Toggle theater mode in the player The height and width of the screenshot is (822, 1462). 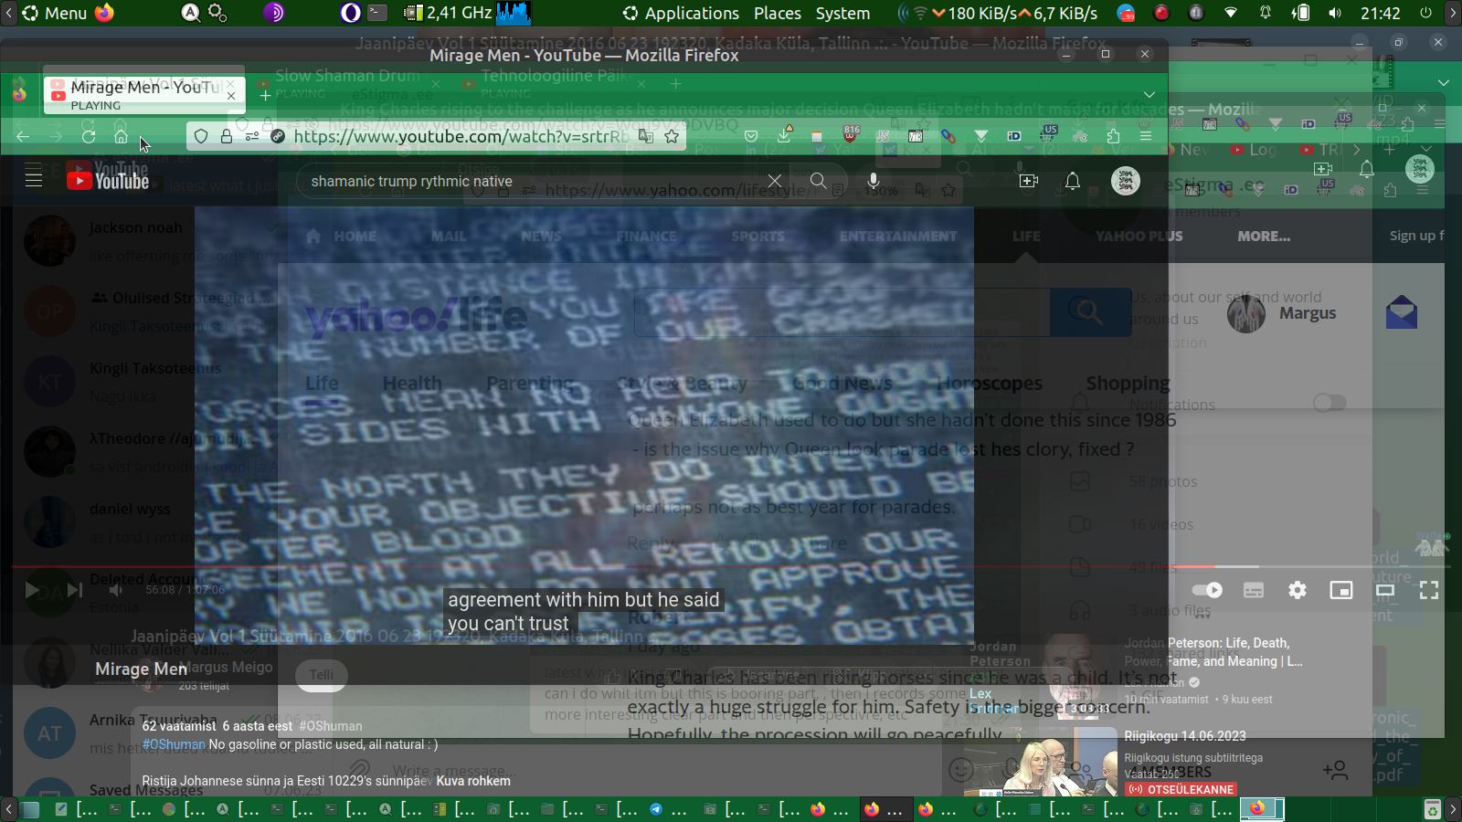coord(1385,590)
